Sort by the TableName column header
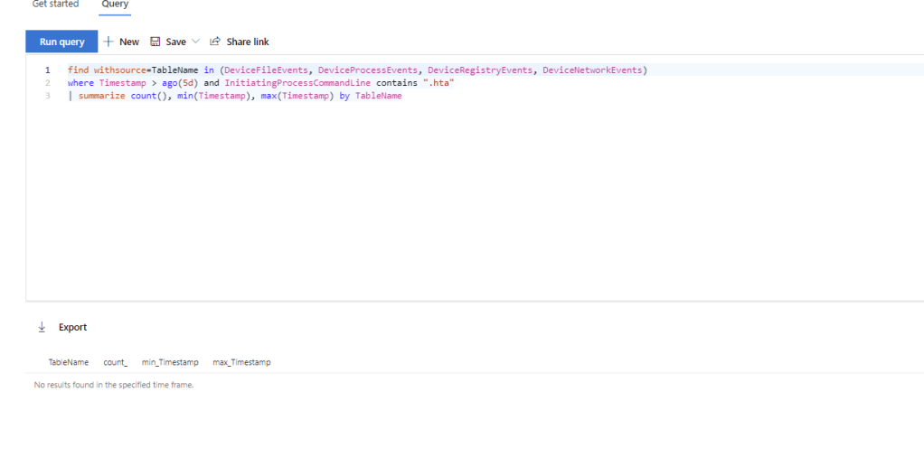 [x=69, y=362]
